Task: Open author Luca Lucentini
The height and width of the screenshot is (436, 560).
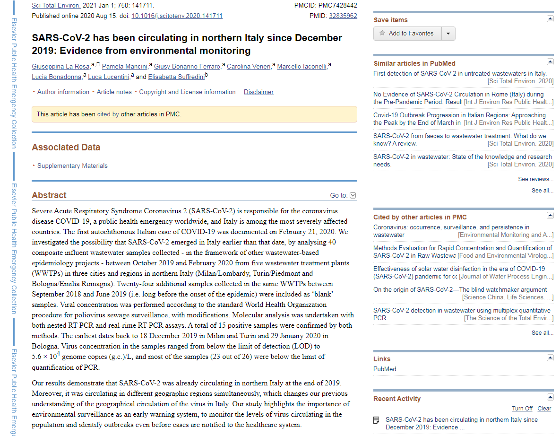Action: 109,77
